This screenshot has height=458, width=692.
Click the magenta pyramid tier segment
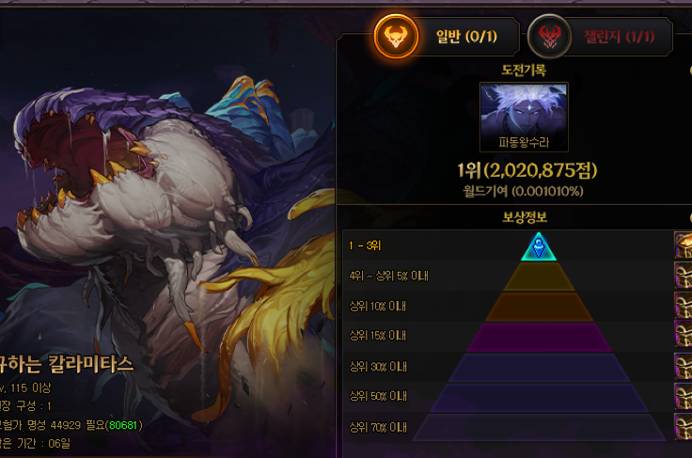(539, 337)
